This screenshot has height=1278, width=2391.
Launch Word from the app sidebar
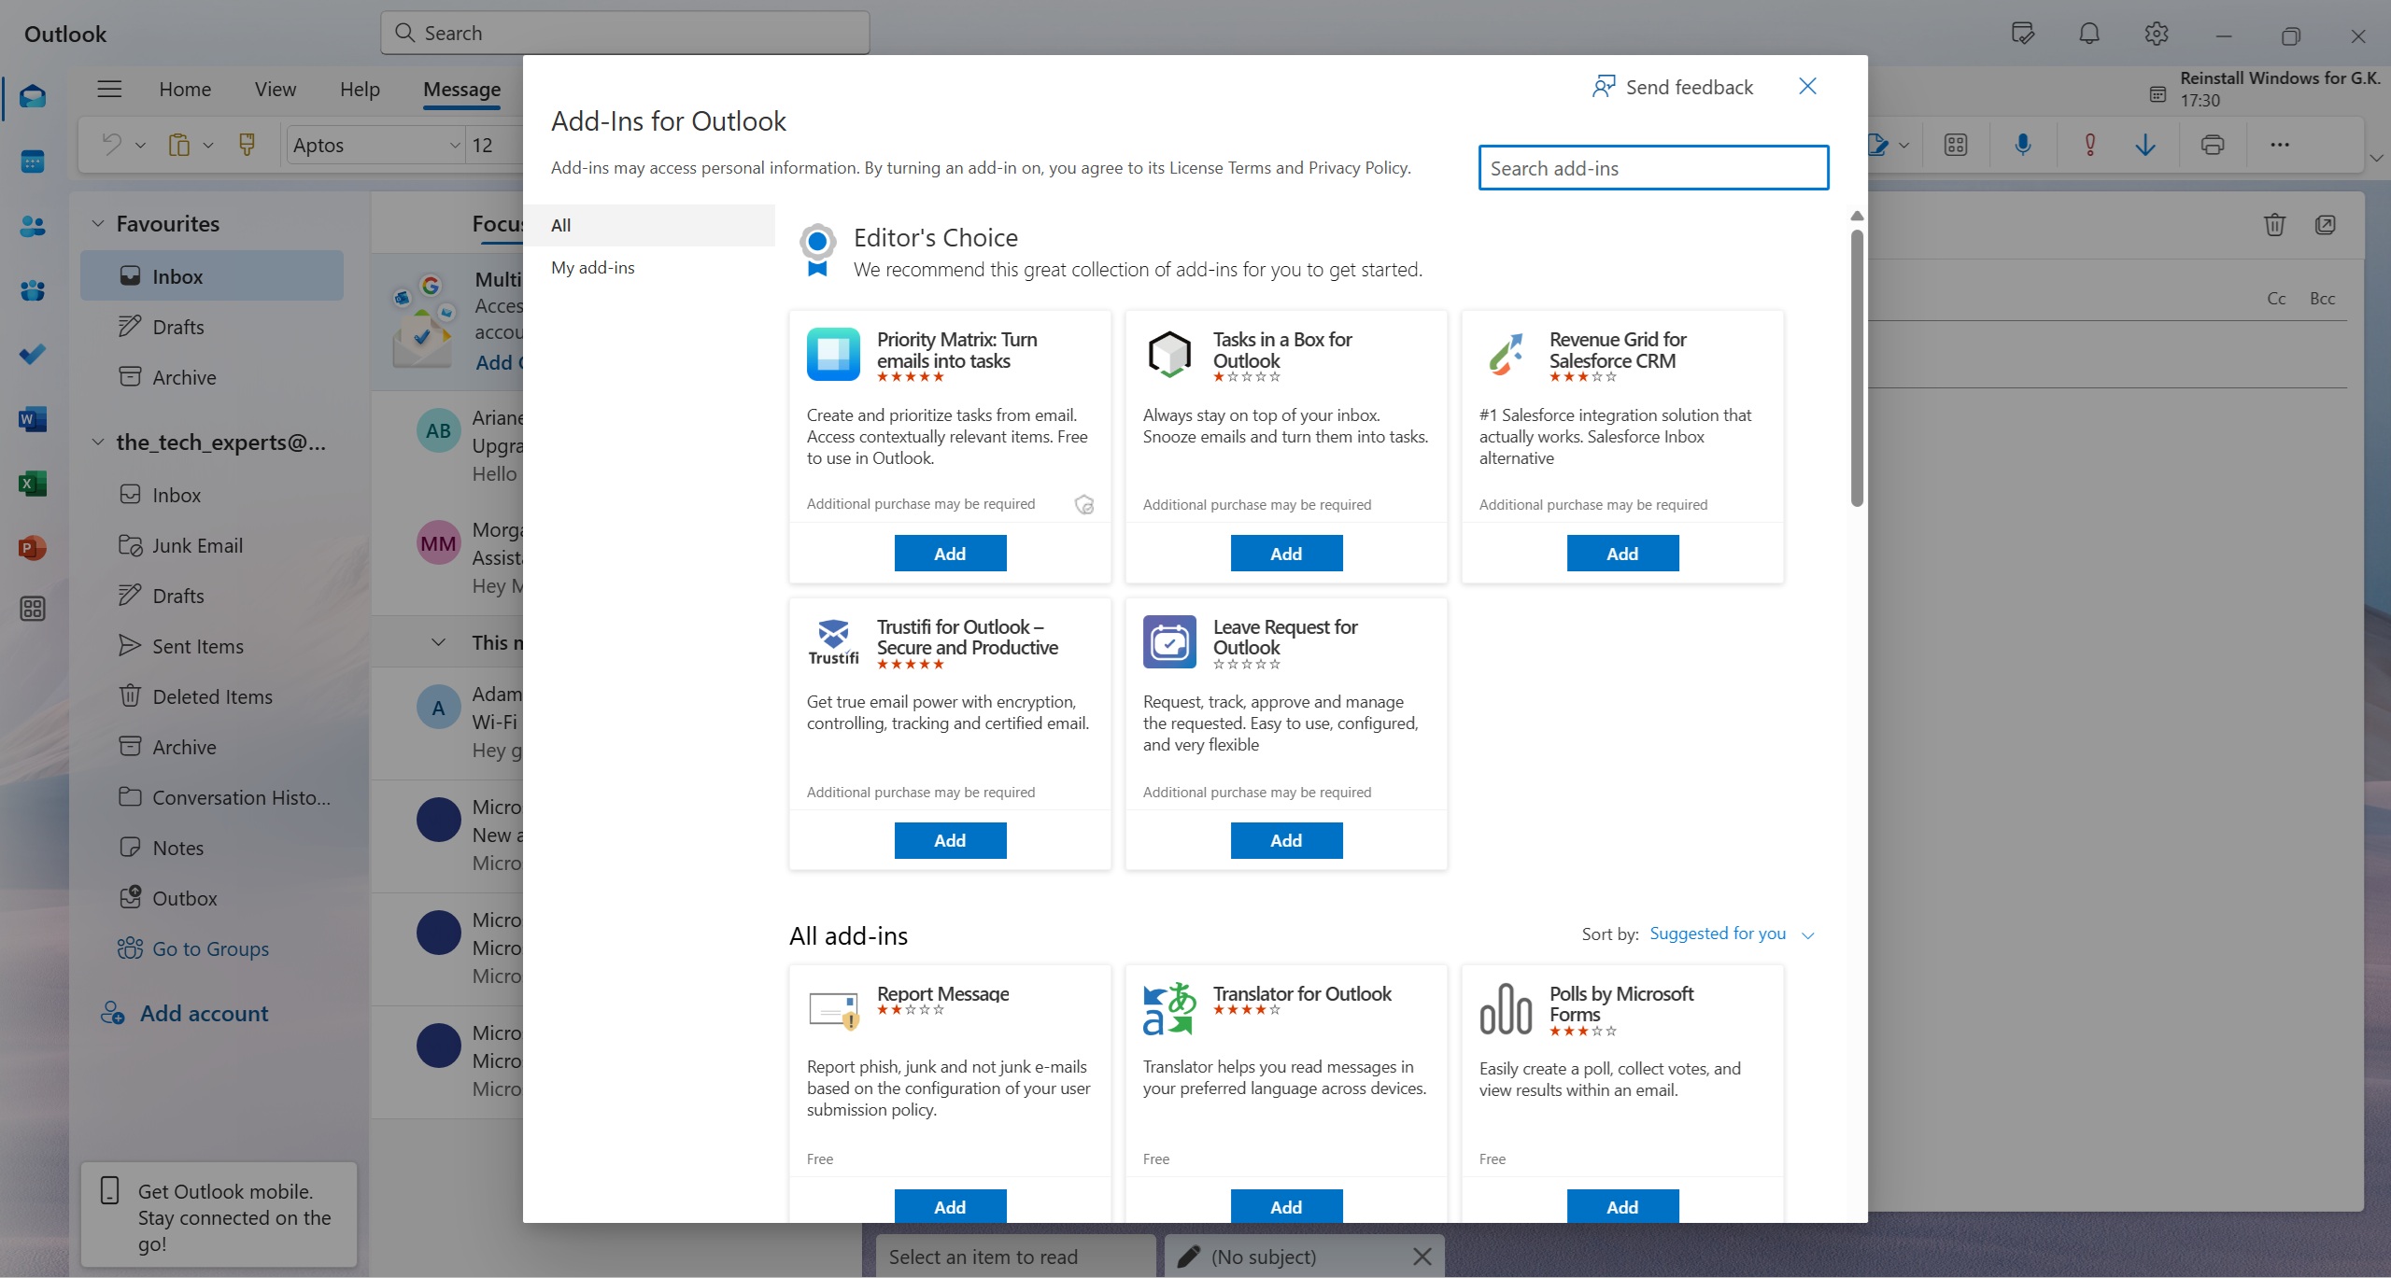pyautogui.click(x=34, y=419)
